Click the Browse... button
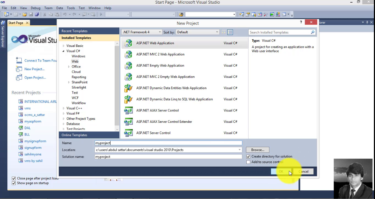This screenshot has height=199, width=375. coord(258,150)
